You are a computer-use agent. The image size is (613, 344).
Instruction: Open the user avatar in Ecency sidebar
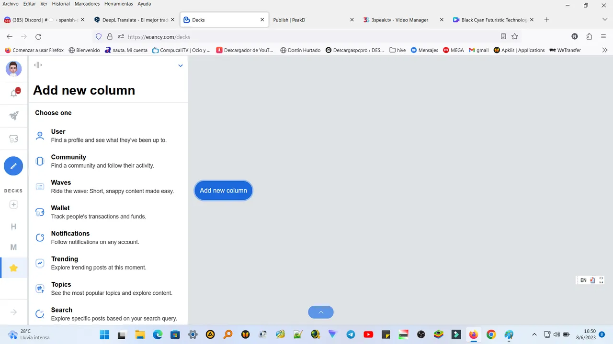pos(13,68)
